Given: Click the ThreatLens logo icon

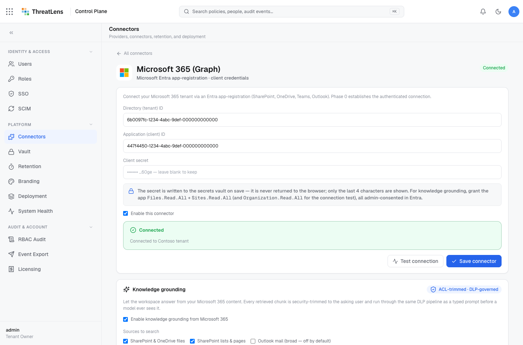Looking at the screenshot, I should click(25, 12).
